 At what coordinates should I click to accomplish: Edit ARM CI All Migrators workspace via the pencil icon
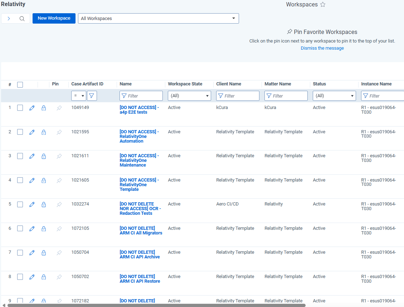[32, 228]
